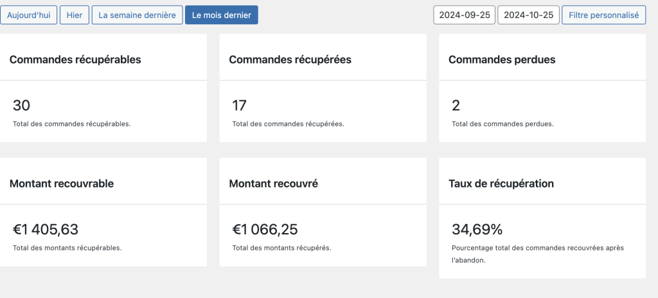Apply the Filtre personnalisé button
The width and height of the screenshot is (658, 298).
[603, 15]
